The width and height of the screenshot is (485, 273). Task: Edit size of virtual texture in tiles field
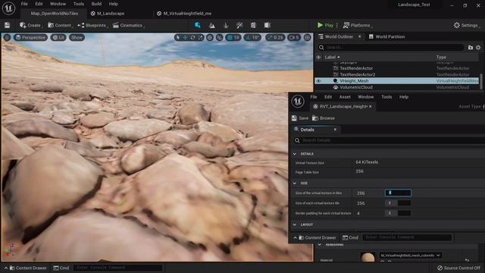coord(398,193)
